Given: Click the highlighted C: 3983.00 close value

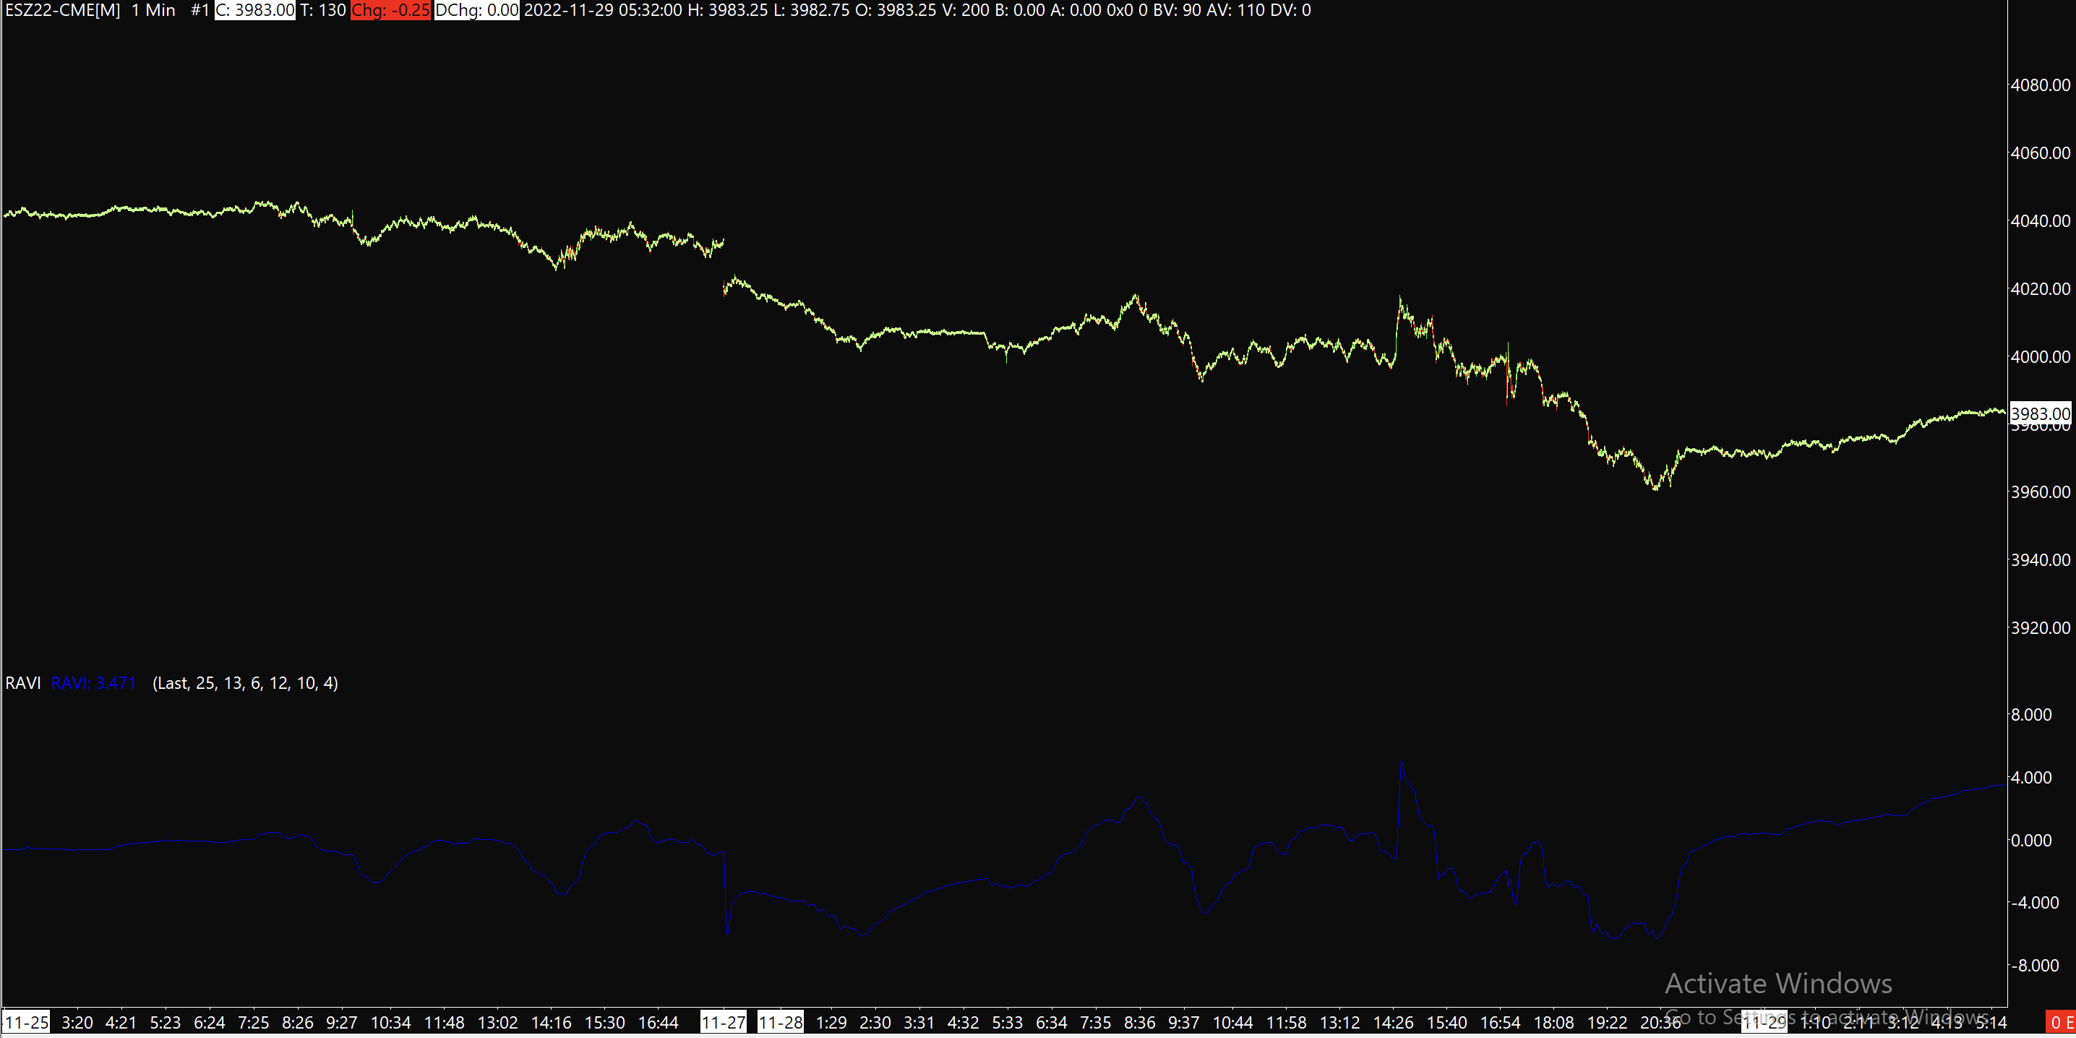Looking at the screenshot, I should 254,10.
